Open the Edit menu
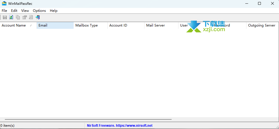 pyautogui.click(x=14, y=11)
